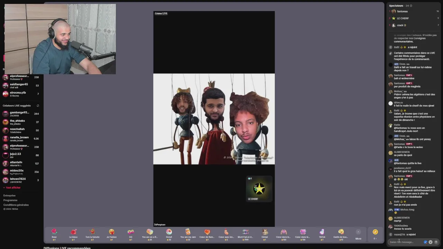The height and width of the screenshot is (249, 443).
Task: Click the Spectateurs heading
Action: 396,6
